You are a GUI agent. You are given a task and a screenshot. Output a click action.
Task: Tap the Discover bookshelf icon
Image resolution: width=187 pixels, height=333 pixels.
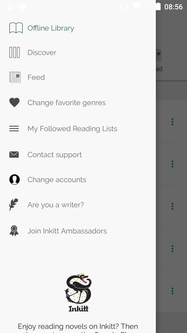tap(15, 52)
